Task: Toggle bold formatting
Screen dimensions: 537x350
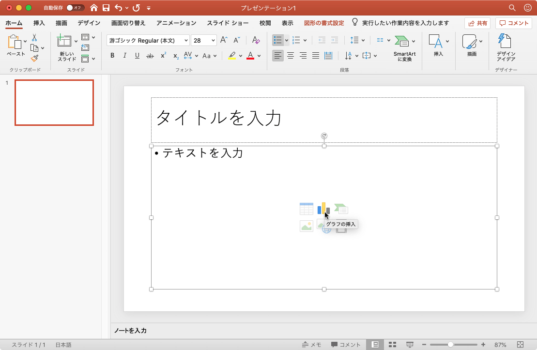Action: coord(112,56)
